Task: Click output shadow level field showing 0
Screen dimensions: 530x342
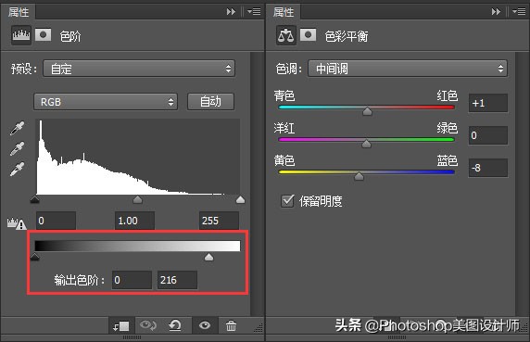Action: tap(132, 280)
